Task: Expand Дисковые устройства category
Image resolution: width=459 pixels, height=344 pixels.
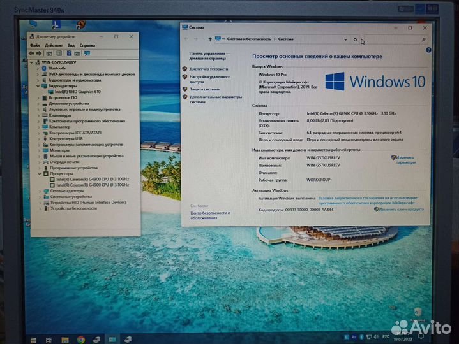Action: click(38, 104)
